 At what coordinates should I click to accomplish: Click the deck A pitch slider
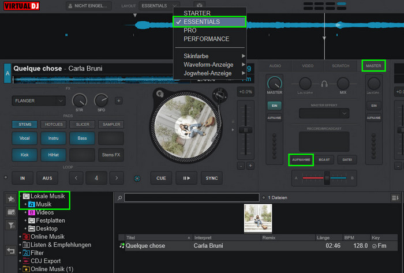[x=245, y=130]
